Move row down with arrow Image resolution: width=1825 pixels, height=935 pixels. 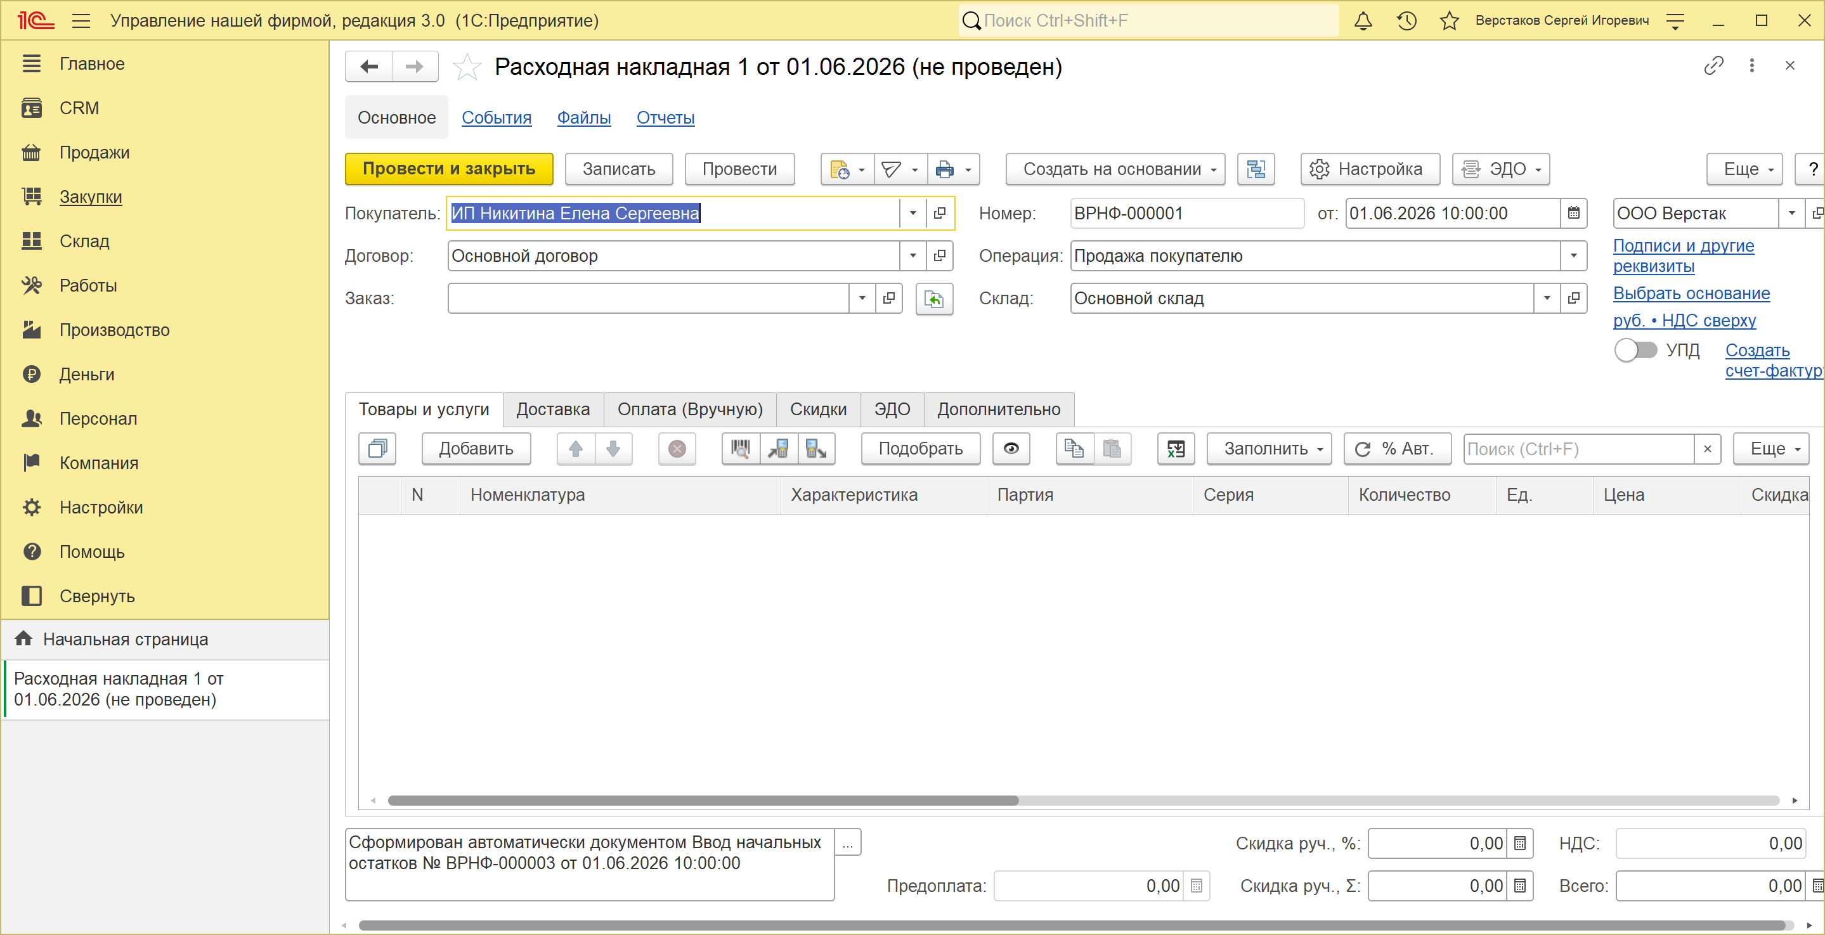(x=614, y=449)
